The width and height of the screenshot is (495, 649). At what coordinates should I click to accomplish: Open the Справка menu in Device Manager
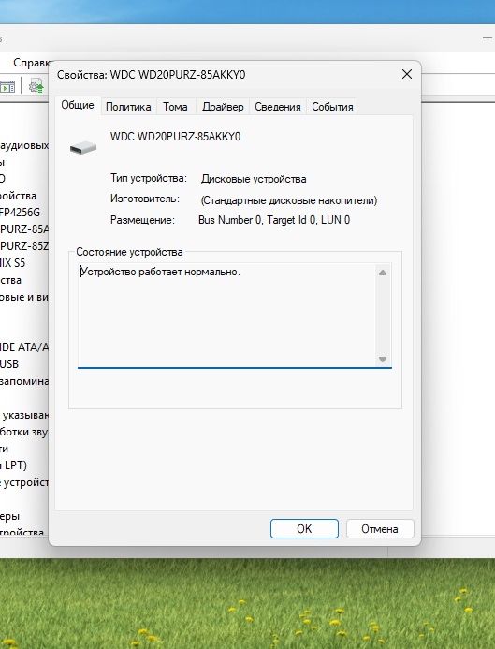[31, 63]
